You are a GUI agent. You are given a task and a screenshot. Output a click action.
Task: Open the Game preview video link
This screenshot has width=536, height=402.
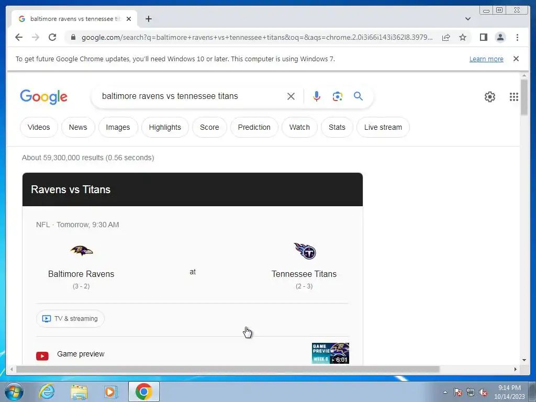[x=81, y=354]
